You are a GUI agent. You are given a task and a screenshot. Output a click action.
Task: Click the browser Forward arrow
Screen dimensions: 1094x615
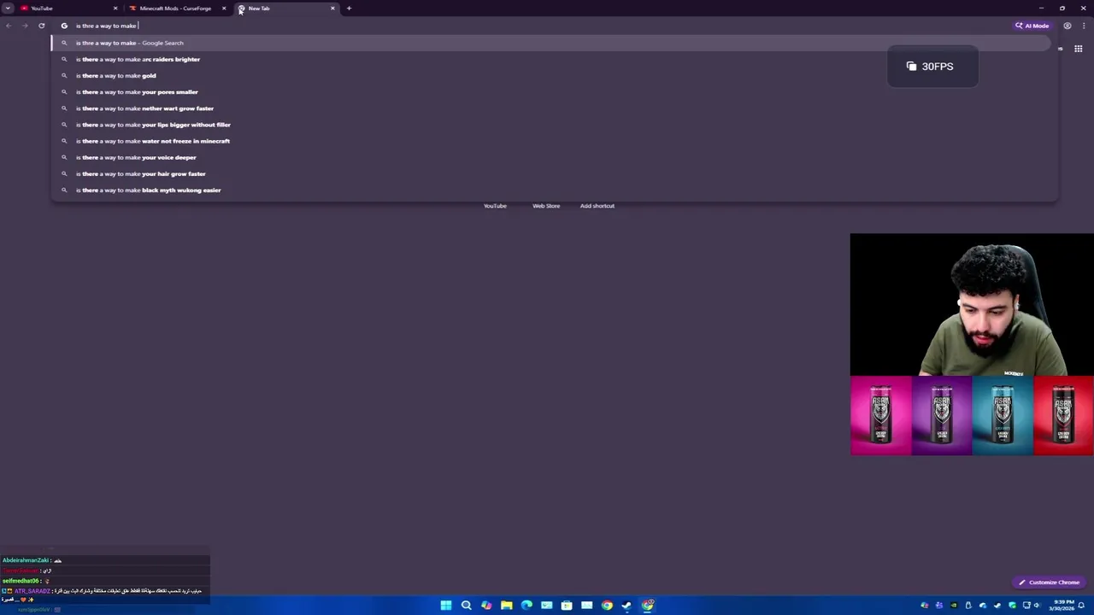[25, 26]
